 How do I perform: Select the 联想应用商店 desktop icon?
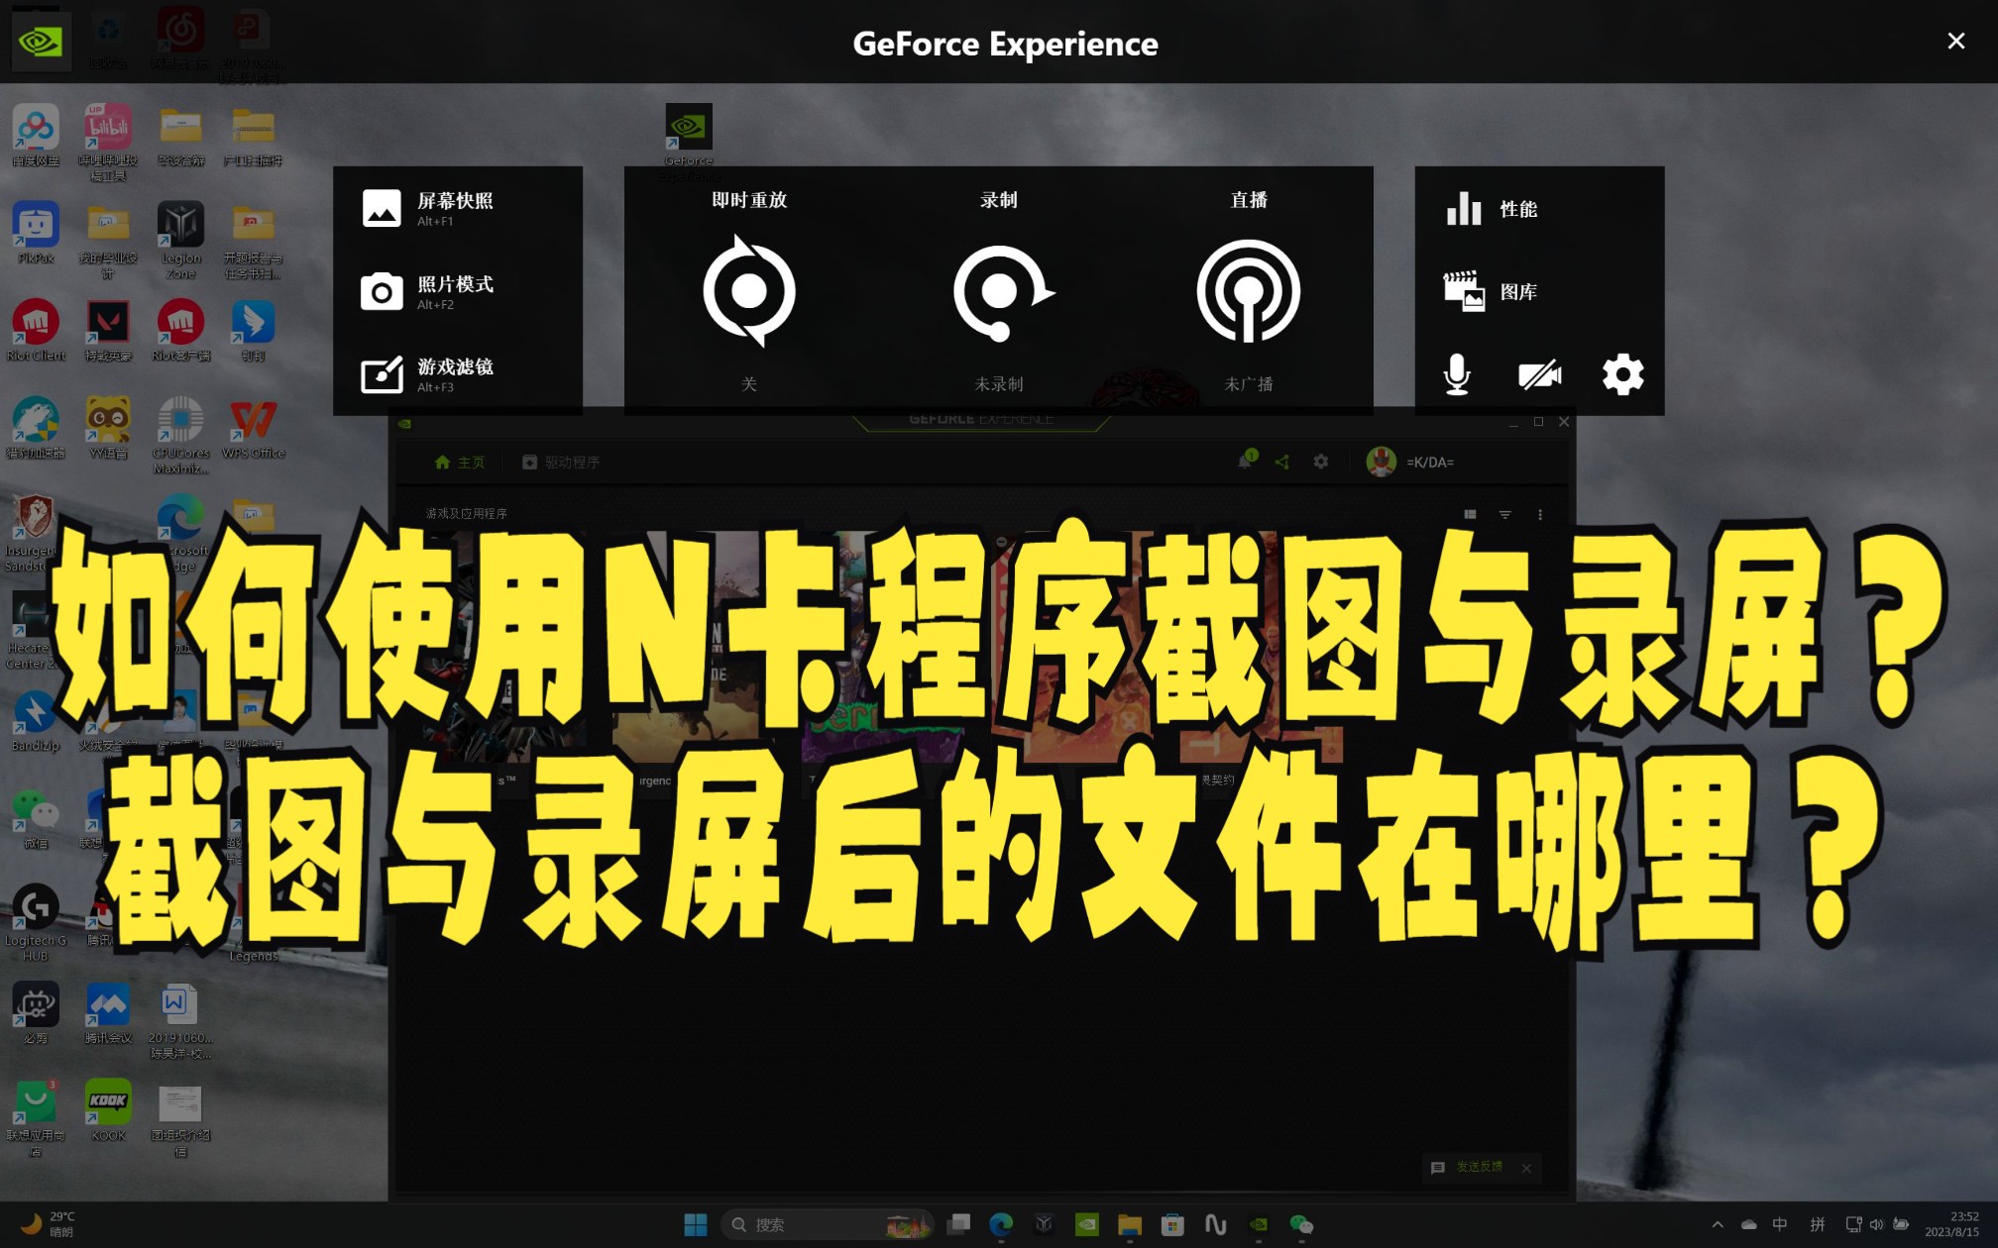[x=36, y=1117]
